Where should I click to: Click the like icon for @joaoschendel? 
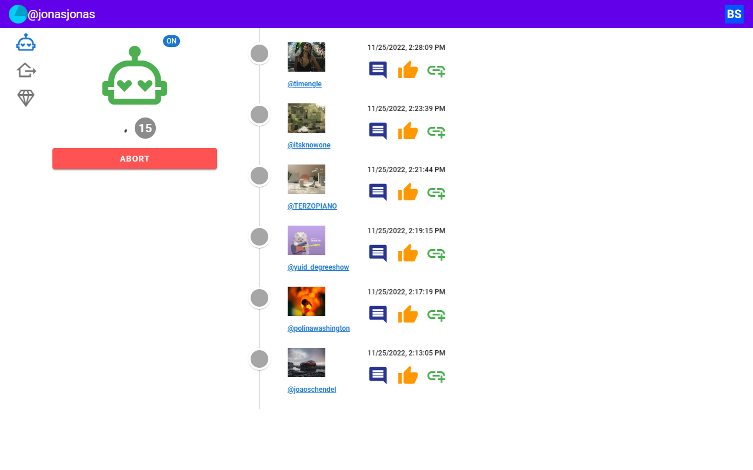pyautogui.click(x=408, y=375)
